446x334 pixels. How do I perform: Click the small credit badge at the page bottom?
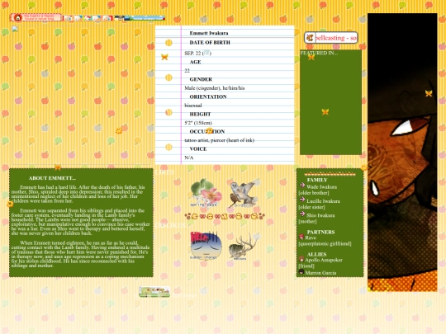154,292
